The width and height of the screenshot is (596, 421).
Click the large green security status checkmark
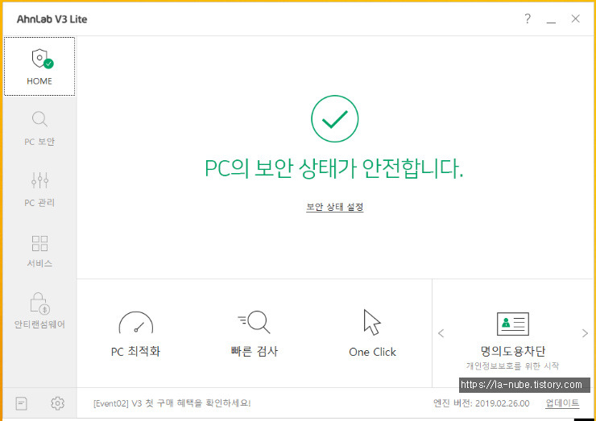[334, 118]
